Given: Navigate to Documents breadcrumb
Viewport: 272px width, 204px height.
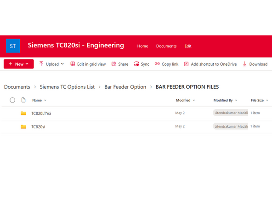Looking at the screenshot, I should [x=17, y=87].
